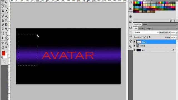Open the fill (Заливка) slider arrow

click(176, 37)
